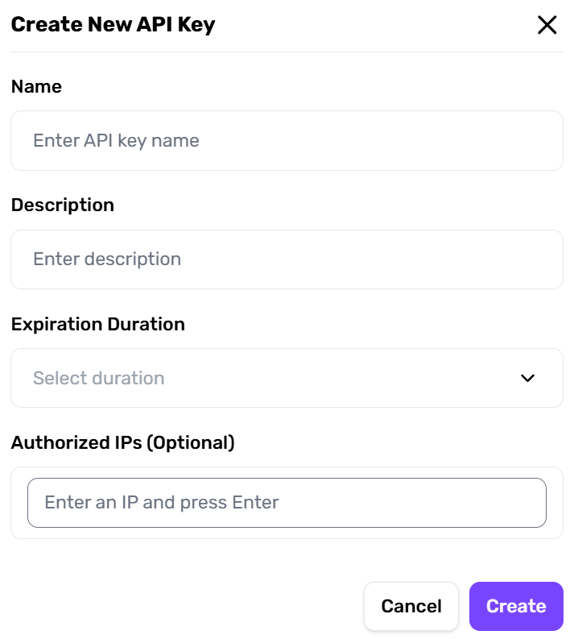This screenshot has width=574, height=639.
Task: Click the "Expiration Duration" label
Action: tap(98, 324)
